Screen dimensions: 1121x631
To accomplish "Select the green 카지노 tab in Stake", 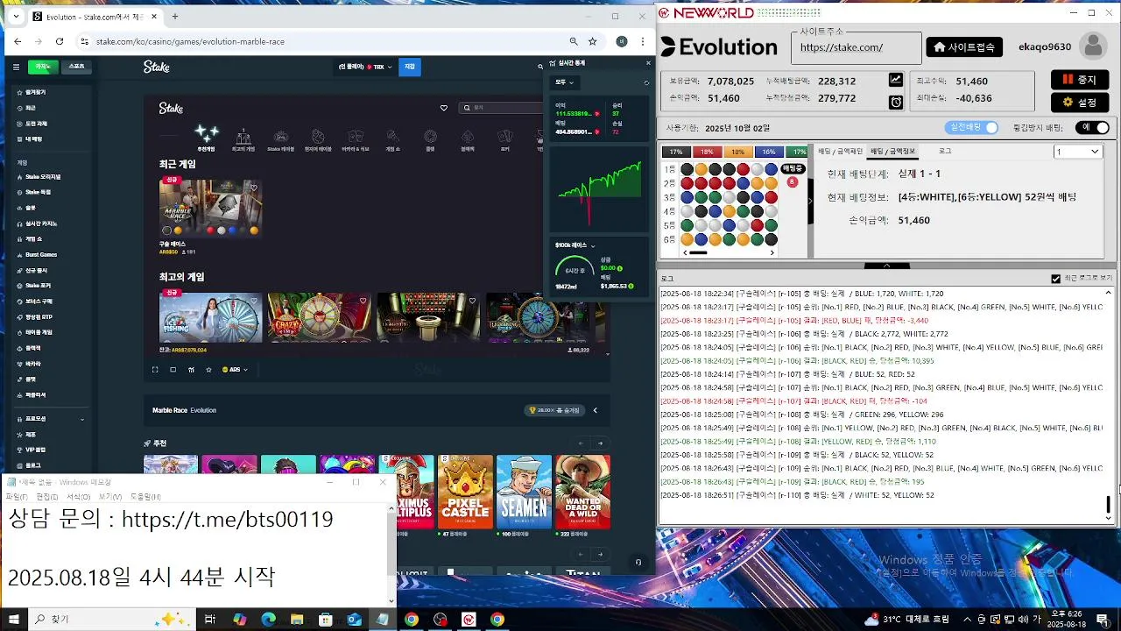I will pyautogui.click(x=42, y=67).
